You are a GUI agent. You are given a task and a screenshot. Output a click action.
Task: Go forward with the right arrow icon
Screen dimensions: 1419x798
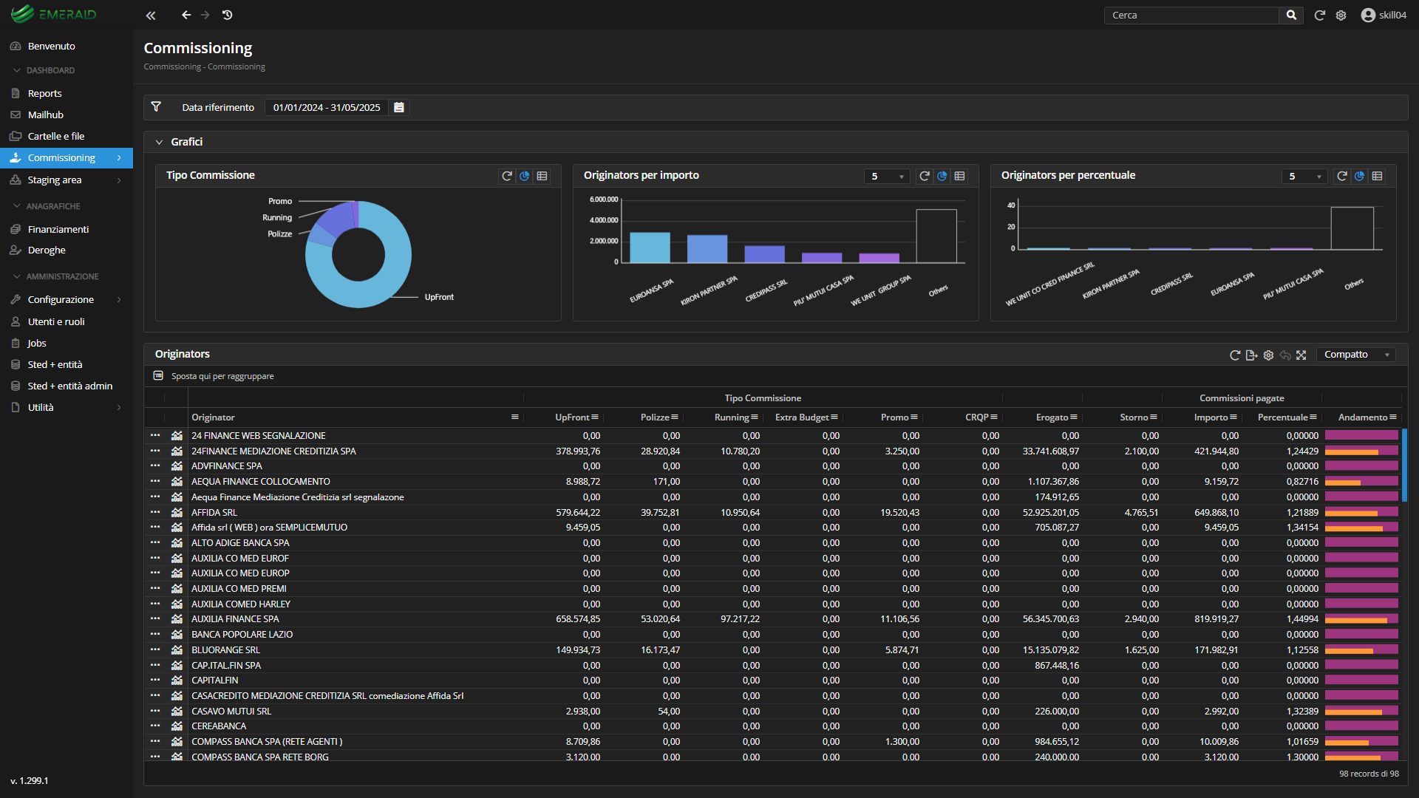click(x=205, y=15)
